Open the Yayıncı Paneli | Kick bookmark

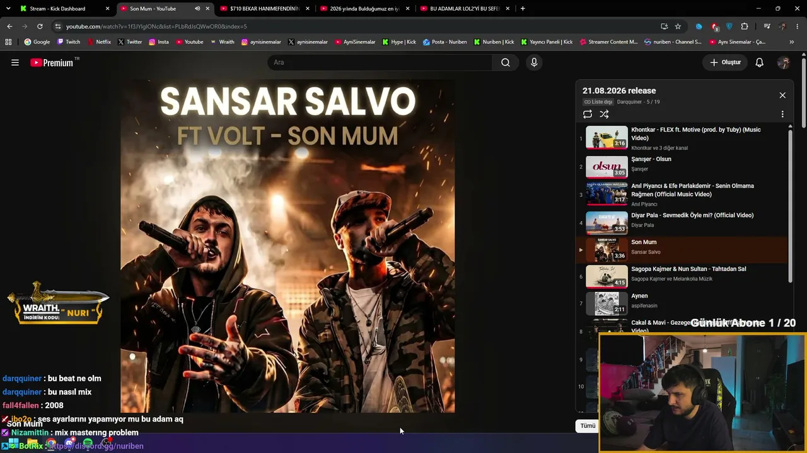click(x=547, y=42)
